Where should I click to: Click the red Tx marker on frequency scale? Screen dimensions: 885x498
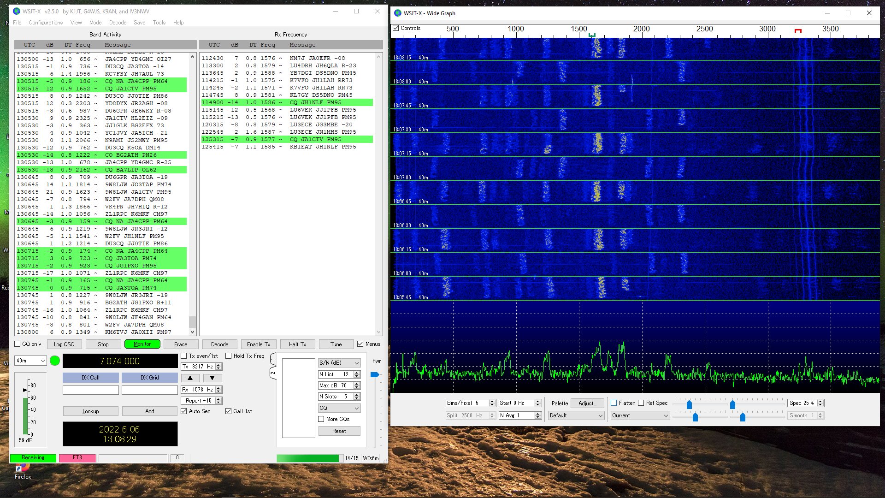(798, 31)
